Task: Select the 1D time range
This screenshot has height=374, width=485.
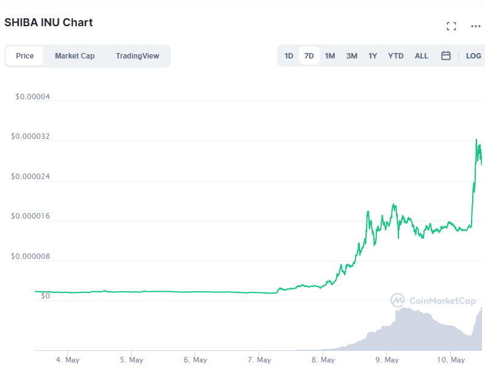Action: [x=289, y=56]
